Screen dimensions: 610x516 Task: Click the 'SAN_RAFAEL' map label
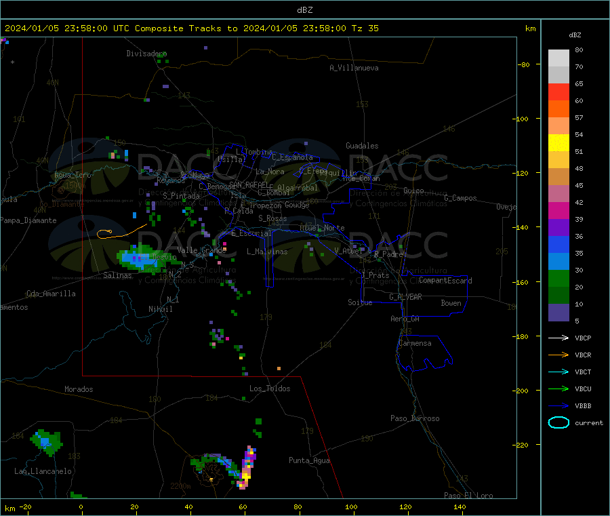(249, 184)
